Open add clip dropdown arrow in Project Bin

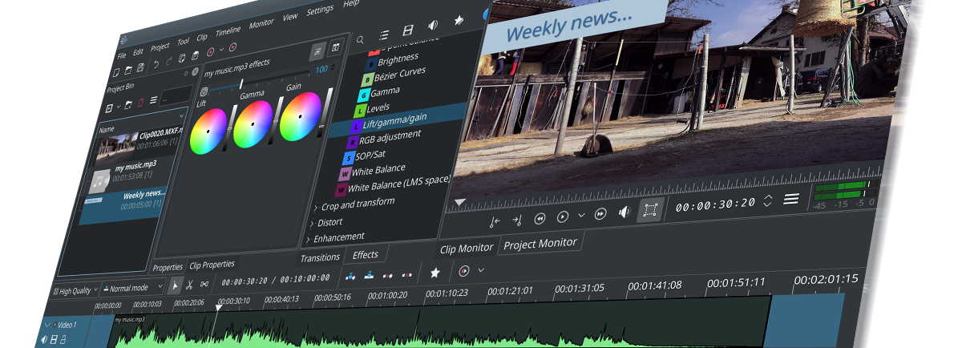(119, 107)
